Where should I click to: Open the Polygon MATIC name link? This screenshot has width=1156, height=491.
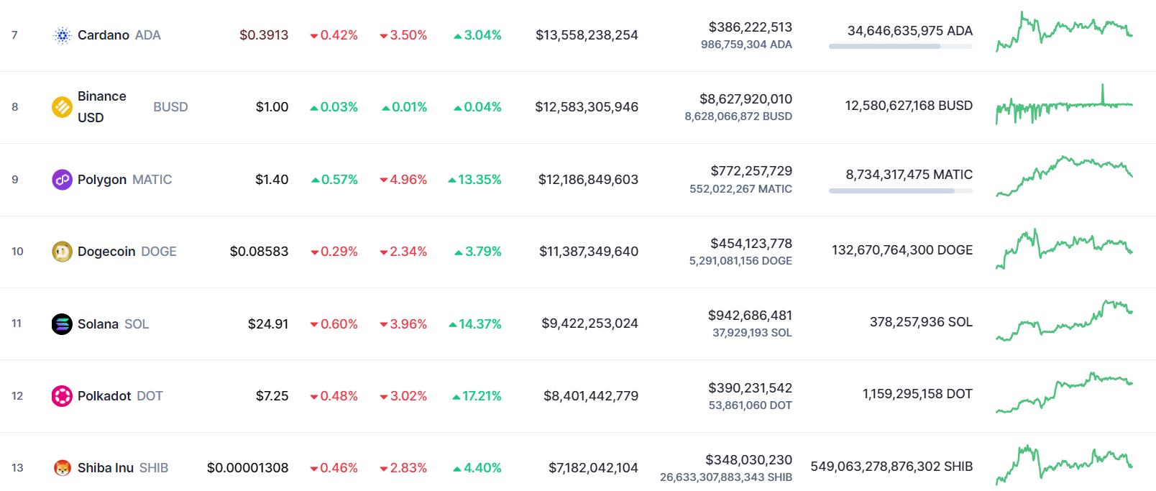pos(124,180)
